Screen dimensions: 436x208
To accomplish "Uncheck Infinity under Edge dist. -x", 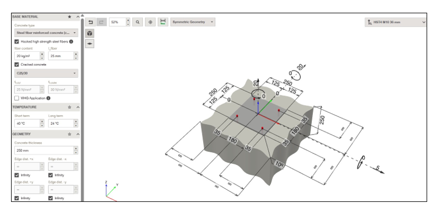I will coord(51,175).
